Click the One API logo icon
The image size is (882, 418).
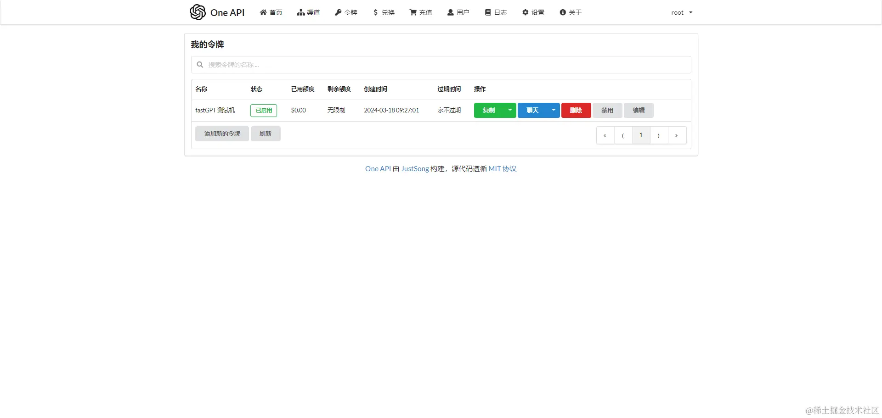click(198, 12)
